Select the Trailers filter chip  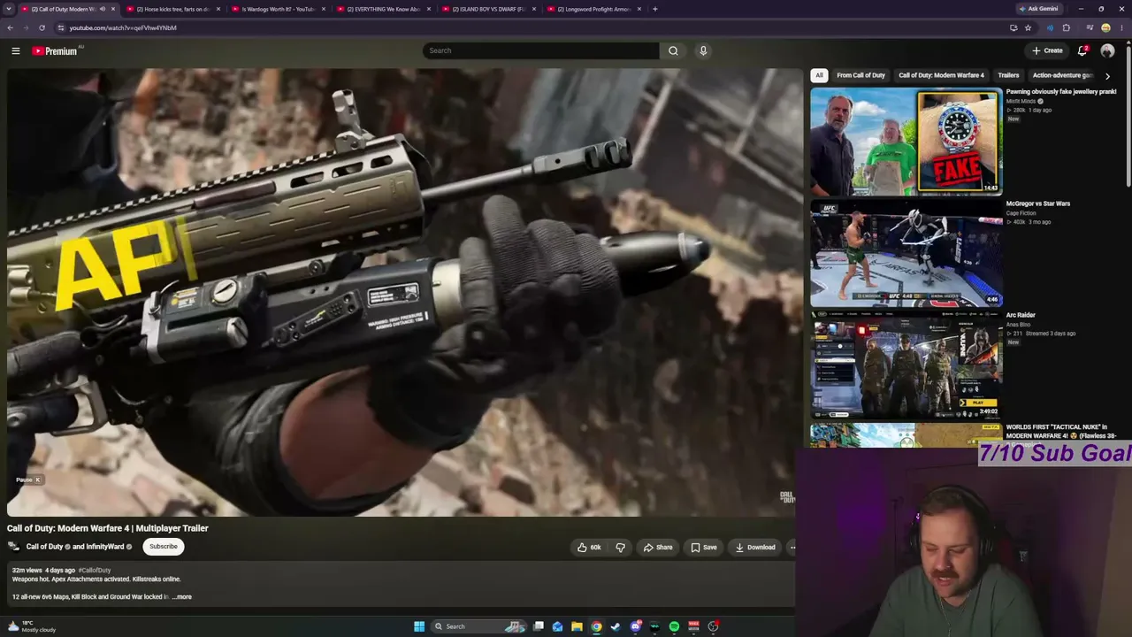[x=1008, y=75]
